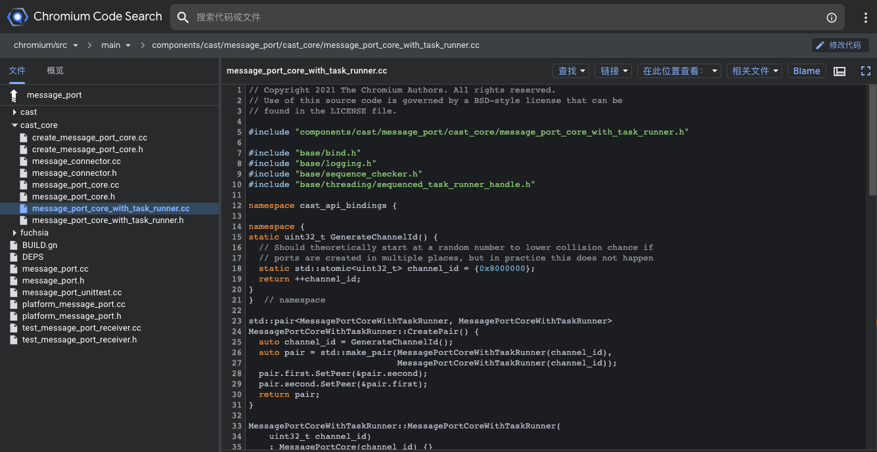Select message_port_core_with_task_runner.cc in tree

point(110,209)
